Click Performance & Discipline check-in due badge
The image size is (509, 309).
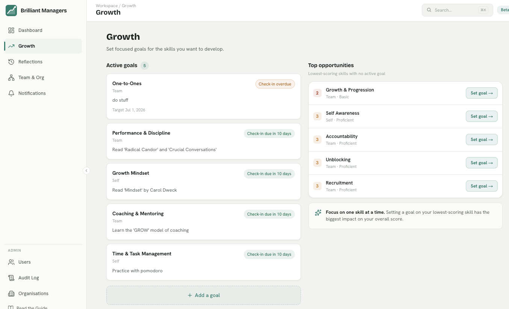point(269,133)
